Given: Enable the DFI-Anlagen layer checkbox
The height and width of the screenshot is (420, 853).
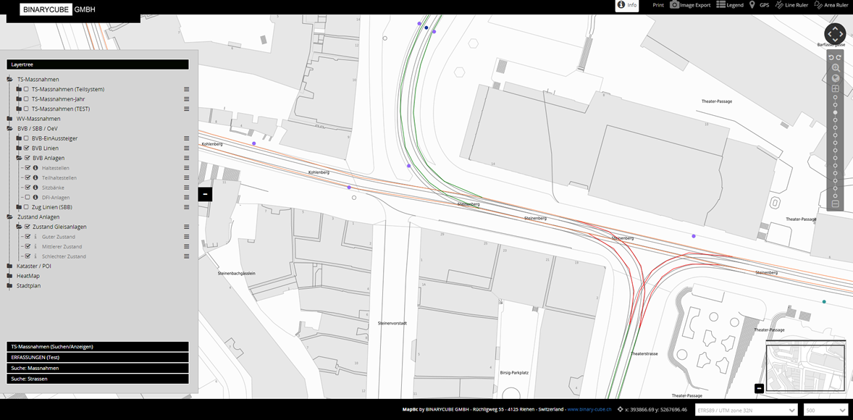Looking at the screenshot, I should pyautogui.click(x=28, y=197).
